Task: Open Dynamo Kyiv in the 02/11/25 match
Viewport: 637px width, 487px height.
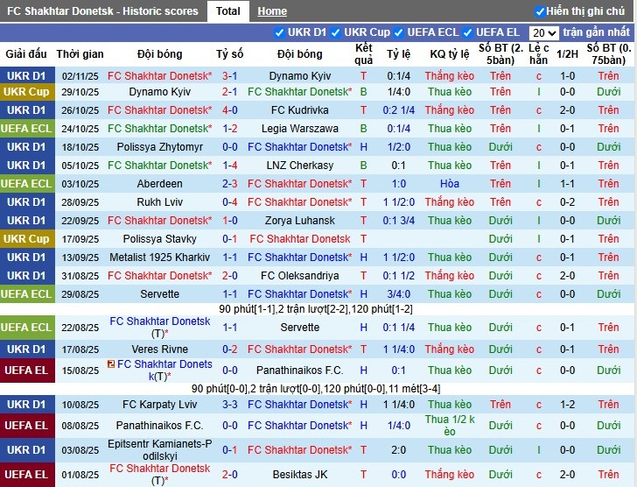Action: pyautogui.click(x=300, y=76)
